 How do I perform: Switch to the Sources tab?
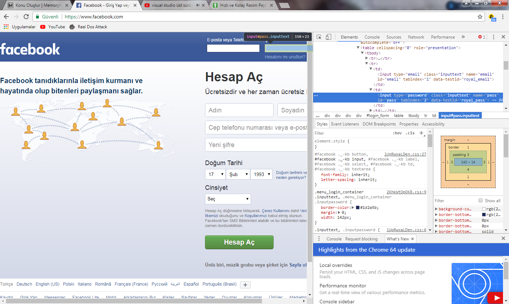[394, 37]
